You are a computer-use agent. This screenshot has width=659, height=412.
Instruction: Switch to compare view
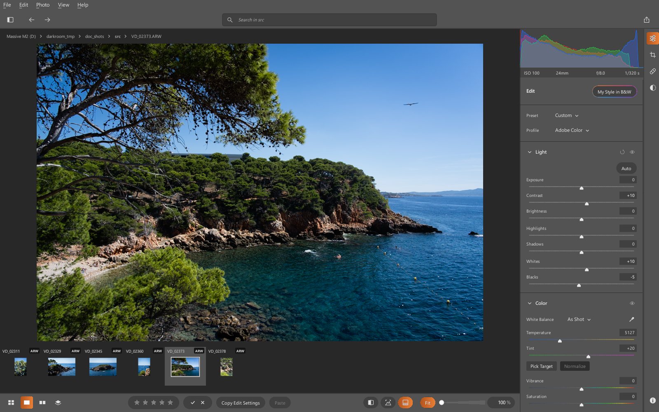click(x=42, y=403)
